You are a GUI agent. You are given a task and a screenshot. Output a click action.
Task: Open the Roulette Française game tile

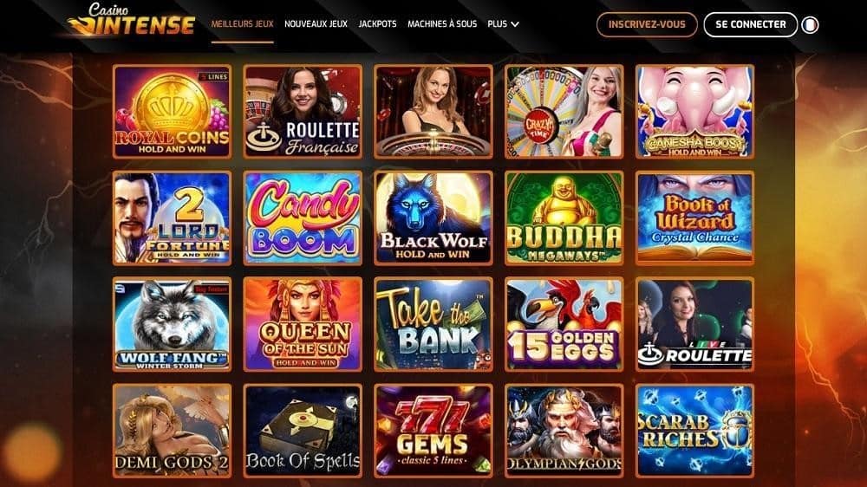[x=303, y=112]
